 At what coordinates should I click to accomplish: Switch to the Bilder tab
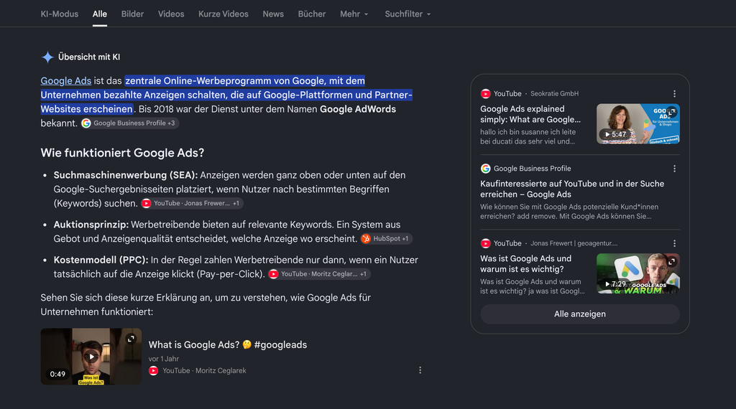tap(132, 14)
